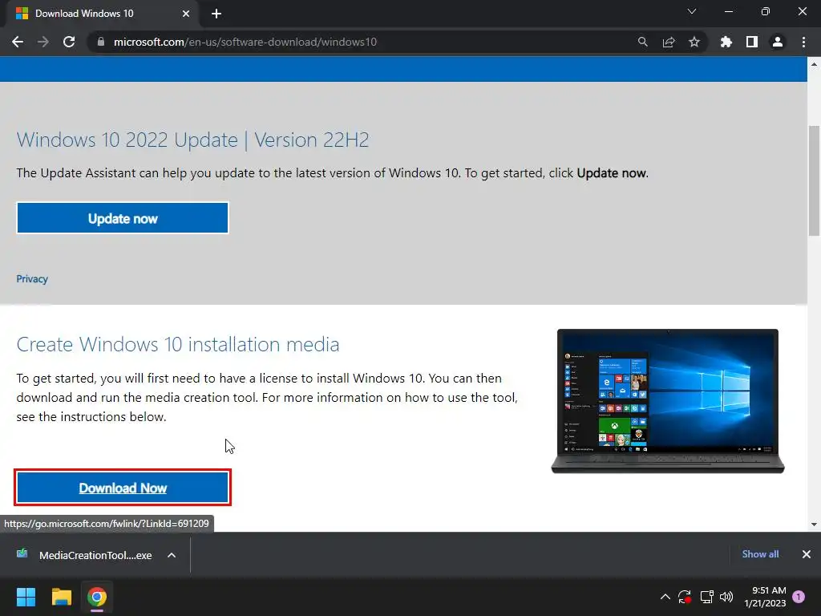Open the Extensions puzzle icon

726,42
